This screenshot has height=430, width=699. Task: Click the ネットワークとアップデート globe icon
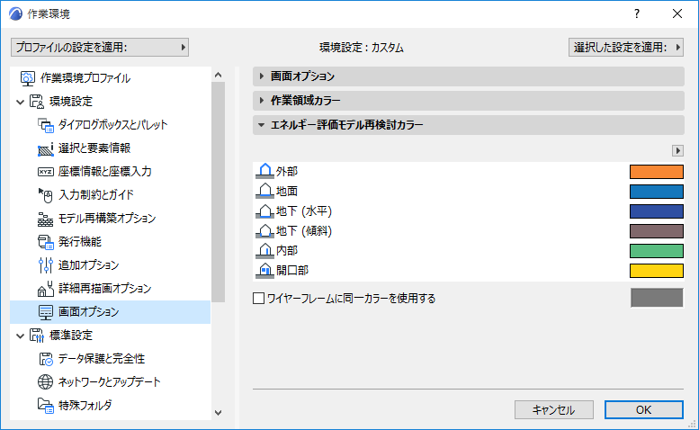pyautogui.click(x=46, y=381)
